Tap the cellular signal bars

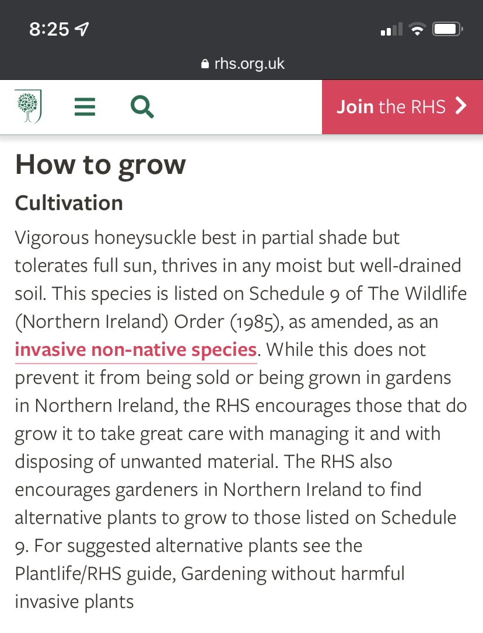point(391,29)
